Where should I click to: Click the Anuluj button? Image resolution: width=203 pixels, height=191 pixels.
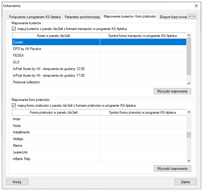pos(17,182)
